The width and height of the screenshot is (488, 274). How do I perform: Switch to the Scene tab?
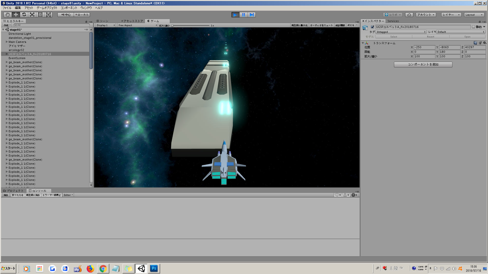point(102,21)
